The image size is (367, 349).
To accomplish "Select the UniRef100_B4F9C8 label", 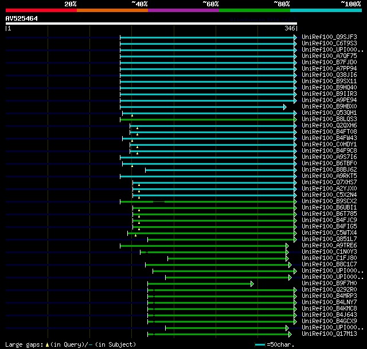I will pyautogui.click(x=329, y=151).
